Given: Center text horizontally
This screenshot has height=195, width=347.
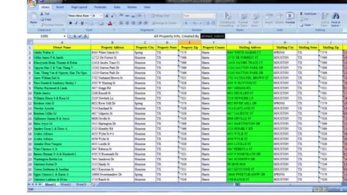Looking at the screenshot, I should tap(127, 23).
